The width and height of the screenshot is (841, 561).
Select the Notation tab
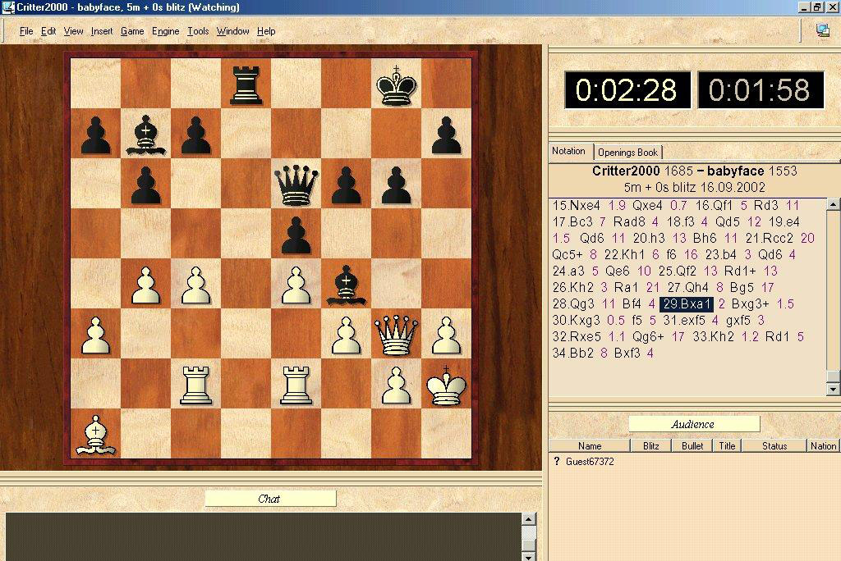568,151
